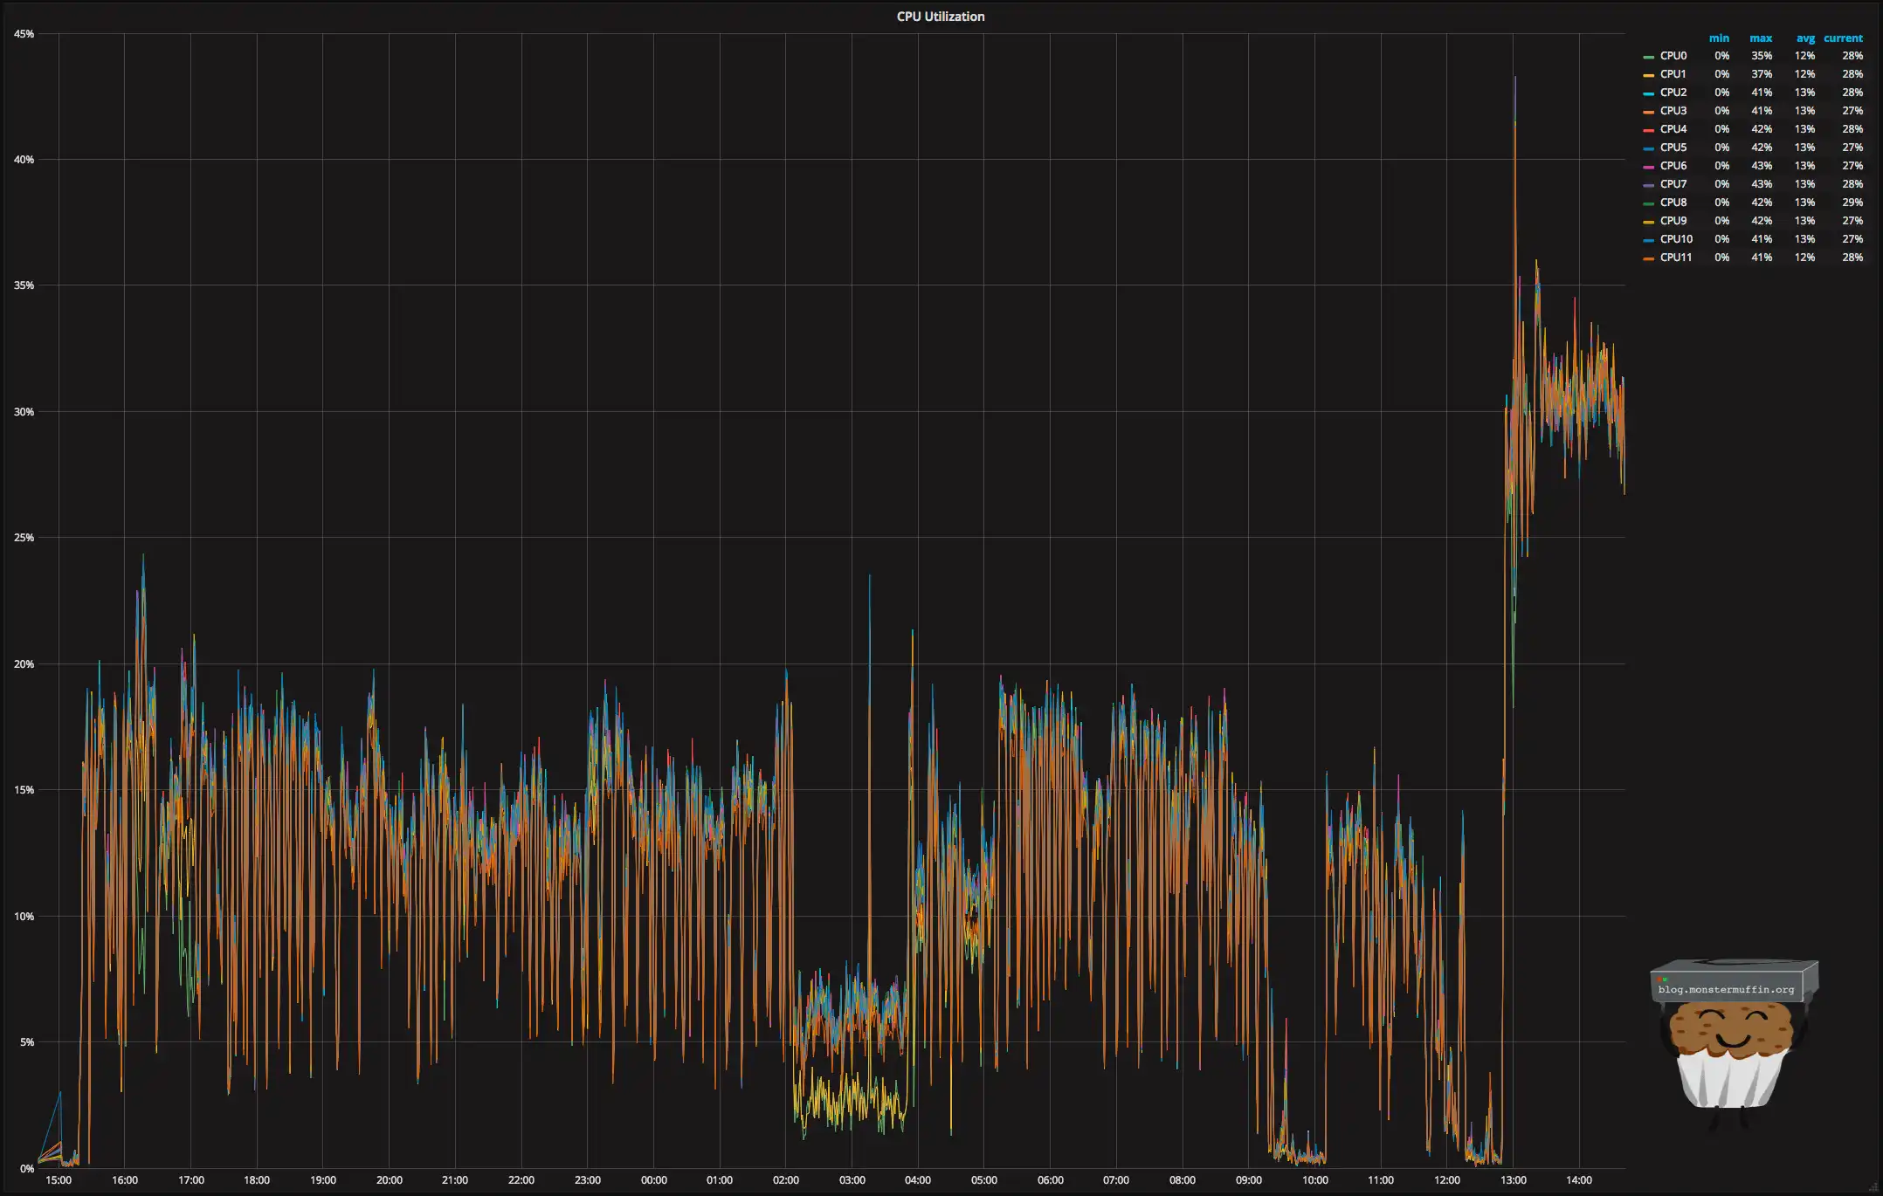
Task: Sort legend by the max column header
Action: pyautogui.click(x=1760, y=38)
